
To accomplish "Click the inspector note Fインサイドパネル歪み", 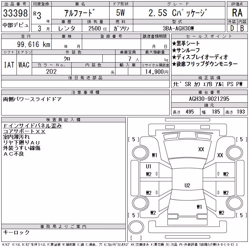I will pos(32,126).
